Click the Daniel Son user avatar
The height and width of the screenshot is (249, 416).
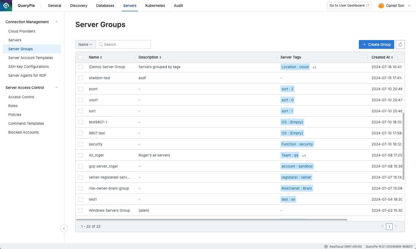coord(381,6)
